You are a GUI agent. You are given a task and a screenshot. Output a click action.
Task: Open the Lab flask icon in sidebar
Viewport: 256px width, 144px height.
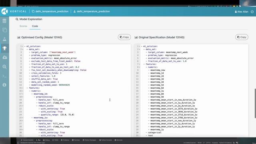[4, 39]
